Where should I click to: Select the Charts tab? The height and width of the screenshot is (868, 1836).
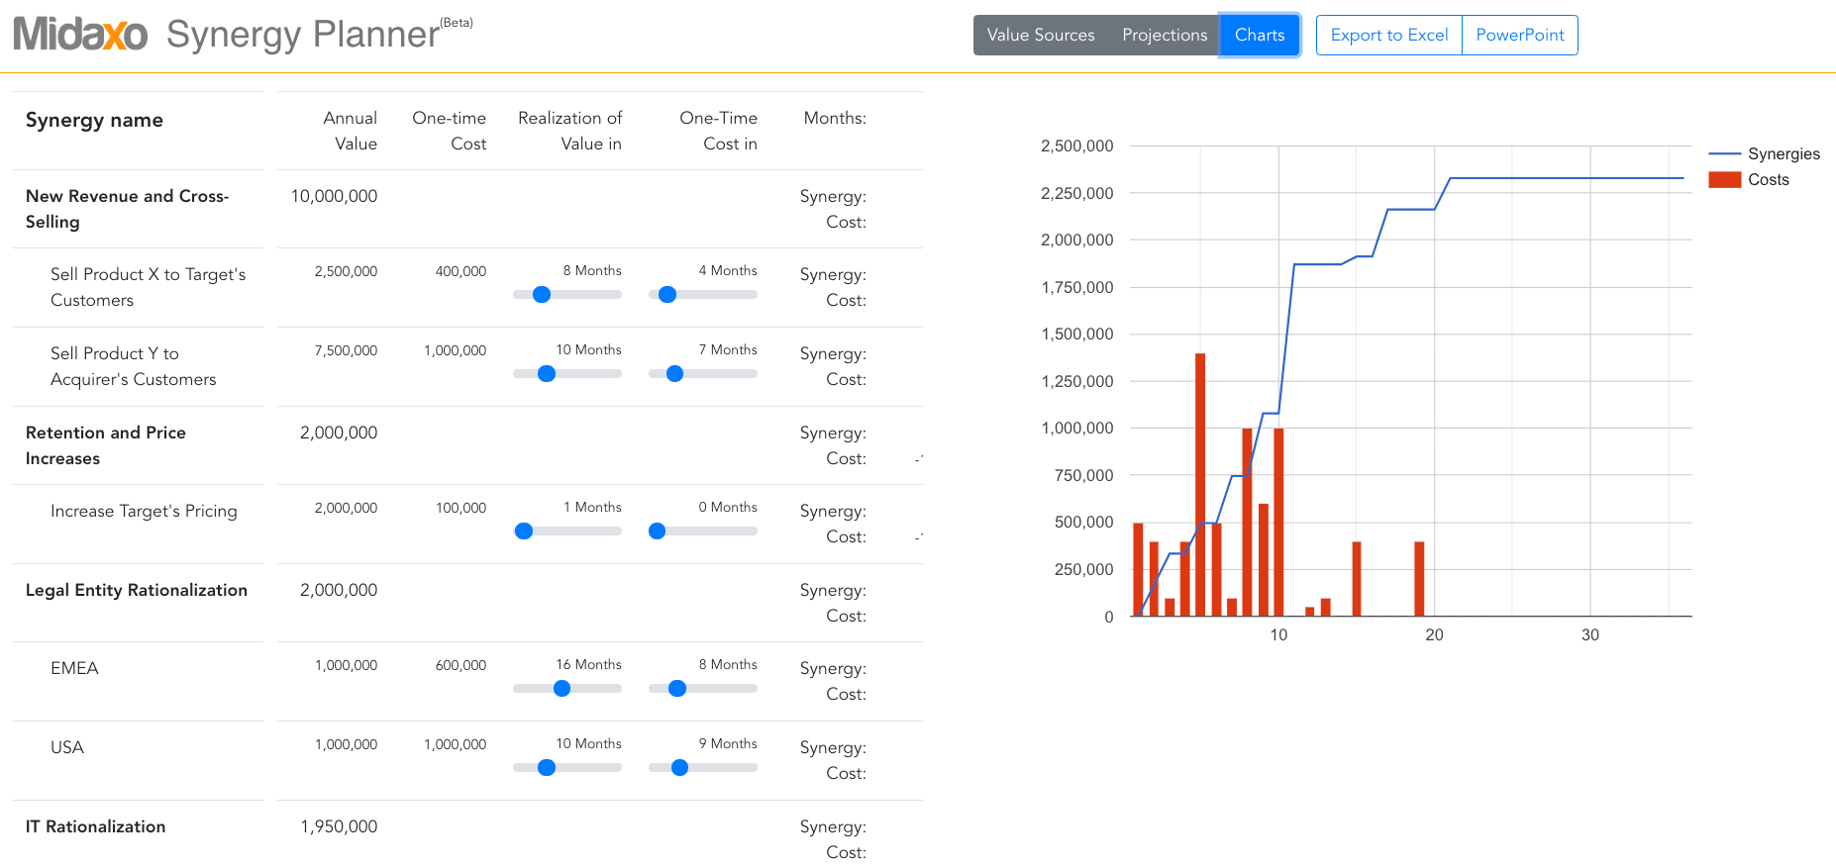click(x=1259, y=35)
